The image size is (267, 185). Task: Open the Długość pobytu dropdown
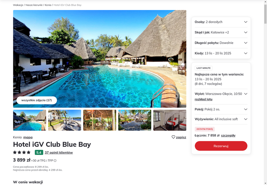coord(221,43)
